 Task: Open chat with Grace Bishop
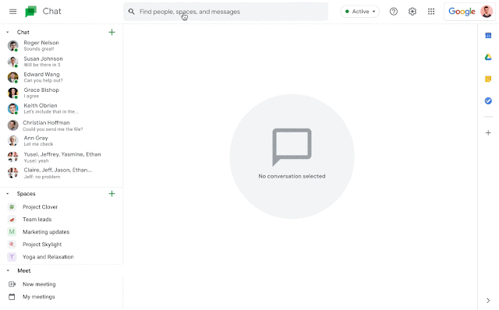pos(62,93)
